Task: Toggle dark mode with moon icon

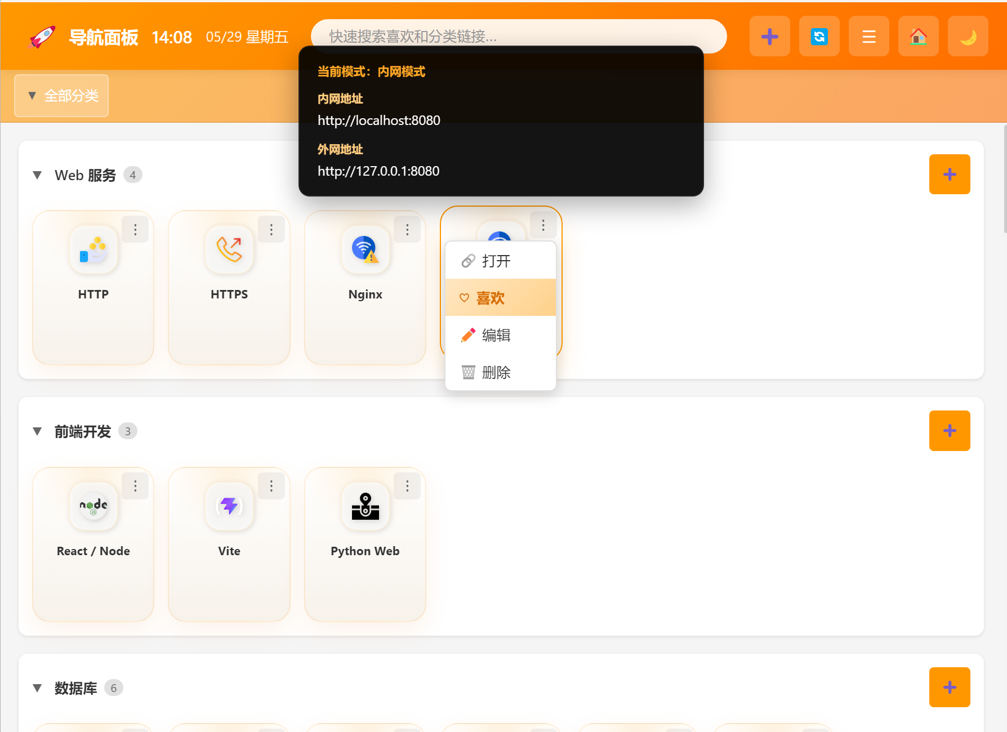Action: [x=968, y=37]
